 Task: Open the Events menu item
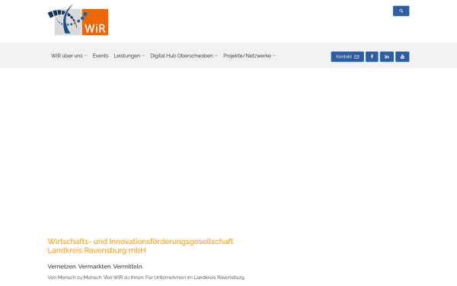[101, 56]
